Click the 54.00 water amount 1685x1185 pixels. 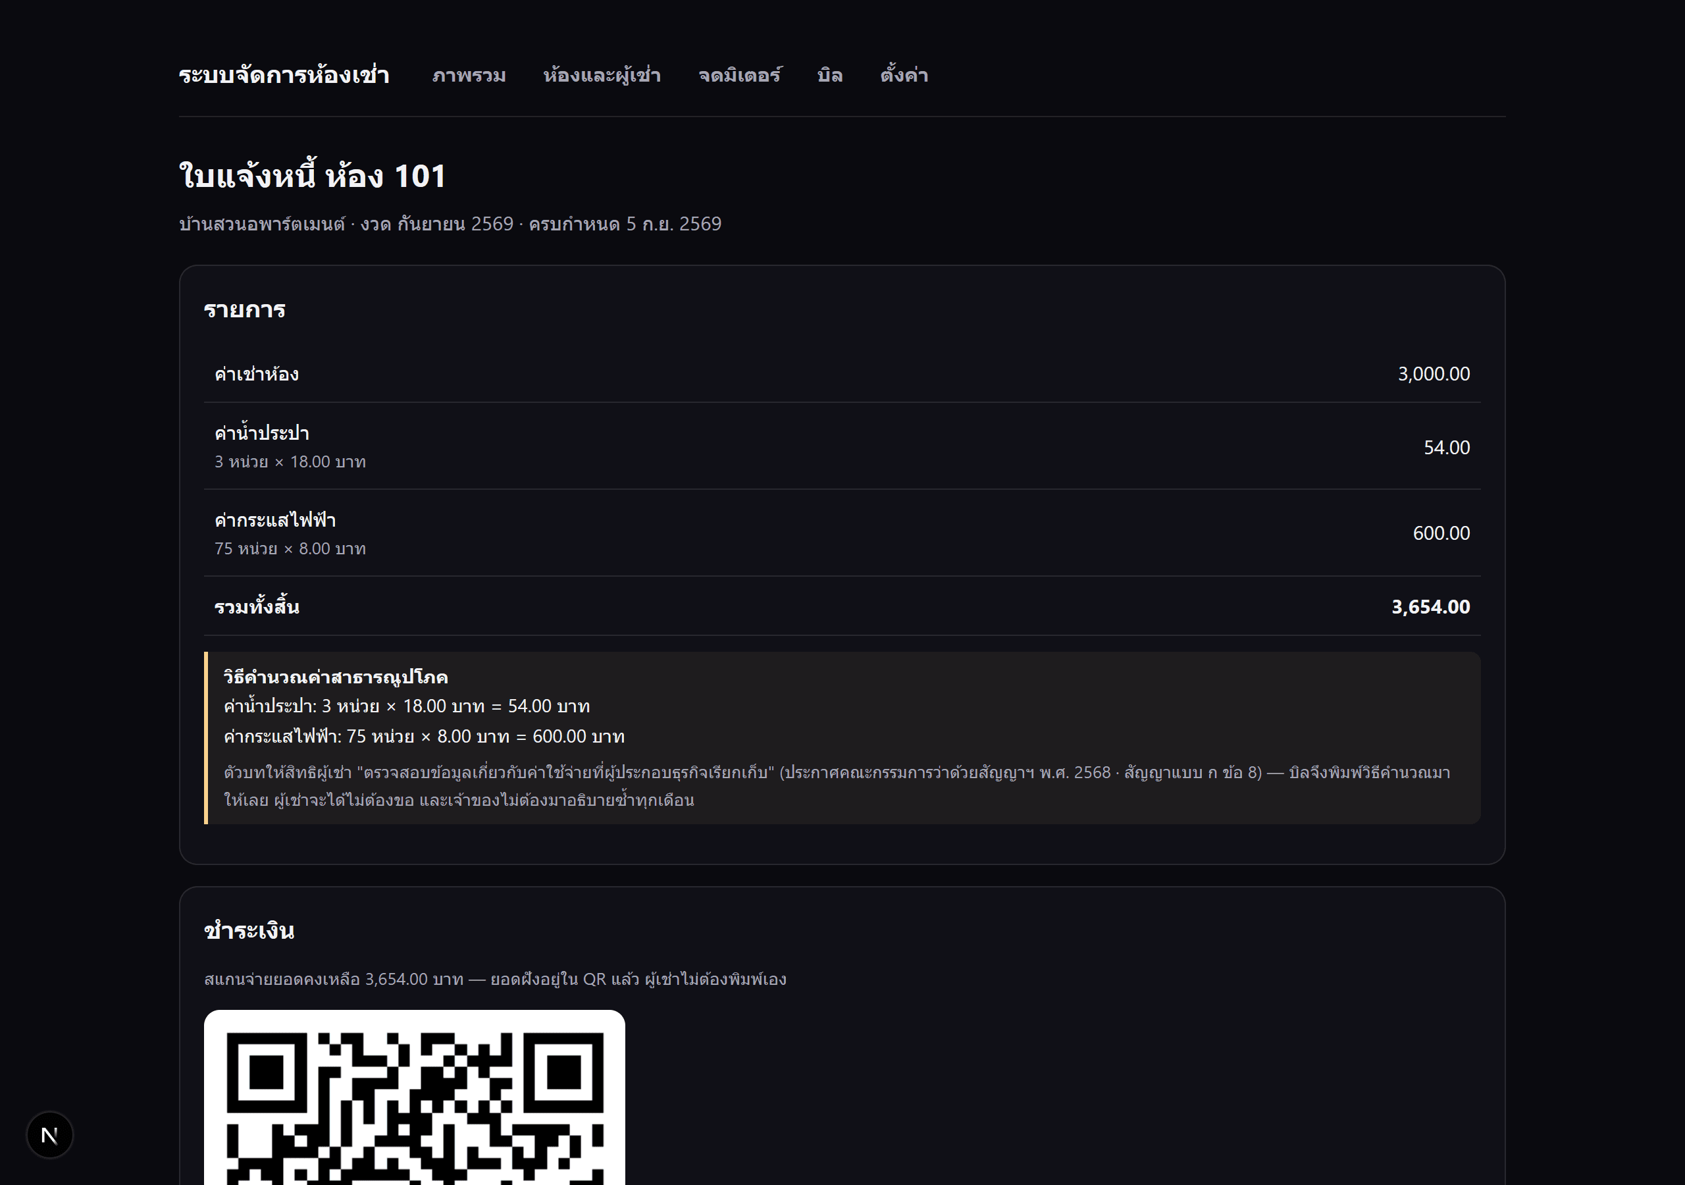1447,447
